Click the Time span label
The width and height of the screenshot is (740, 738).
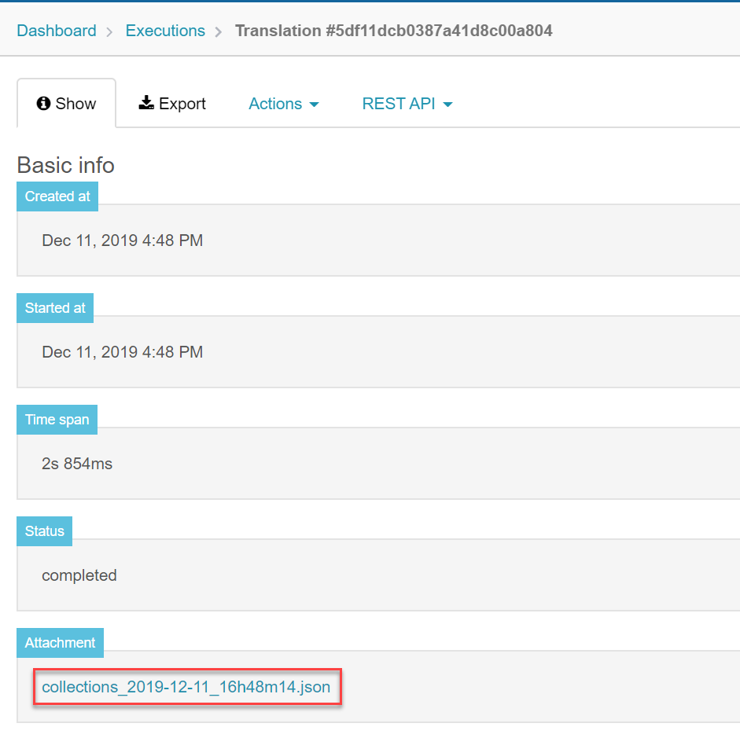pyautogui.click(x=57, y=420)
